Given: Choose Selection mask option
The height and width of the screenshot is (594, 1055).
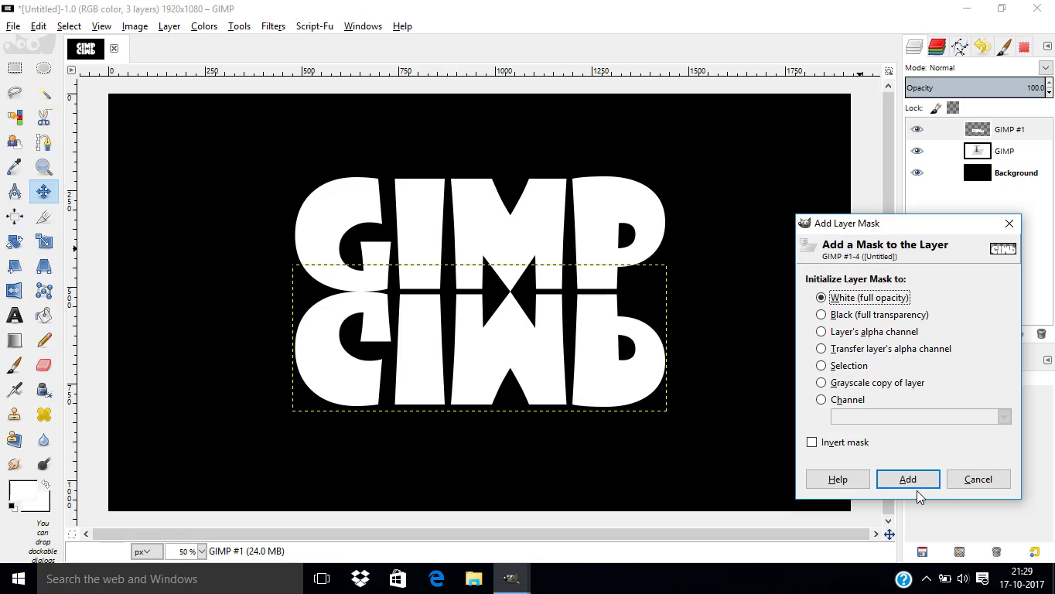Looking at the screenshot, I should [842, 366].
